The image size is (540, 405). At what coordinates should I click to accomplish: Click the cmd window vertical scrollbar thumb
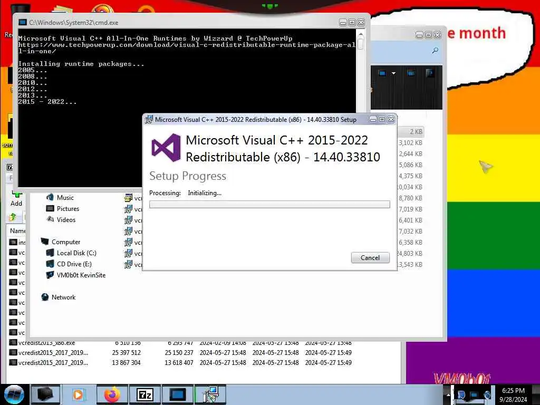coord(361,44)
